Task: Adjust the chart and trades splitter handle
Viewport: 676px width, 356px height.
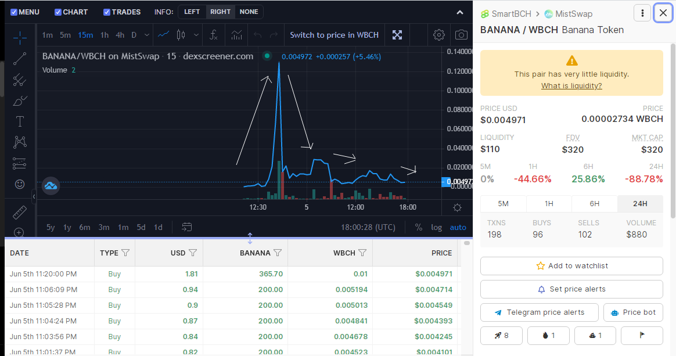Action: click(x=250, y=238)
